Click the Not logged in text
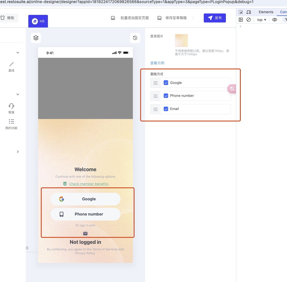Viewport: 287px width, 282px height. pos(85,242)
